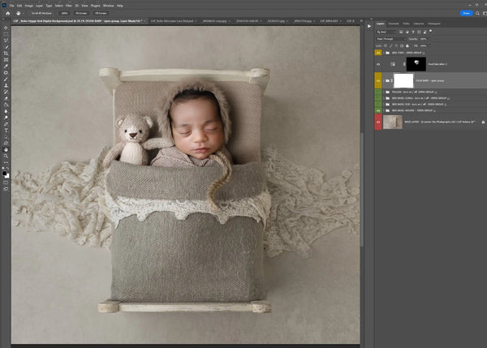Select the Hand tool
Image resolution: width=487 pixels, height=348 pixels.
(x=6, y=149)
